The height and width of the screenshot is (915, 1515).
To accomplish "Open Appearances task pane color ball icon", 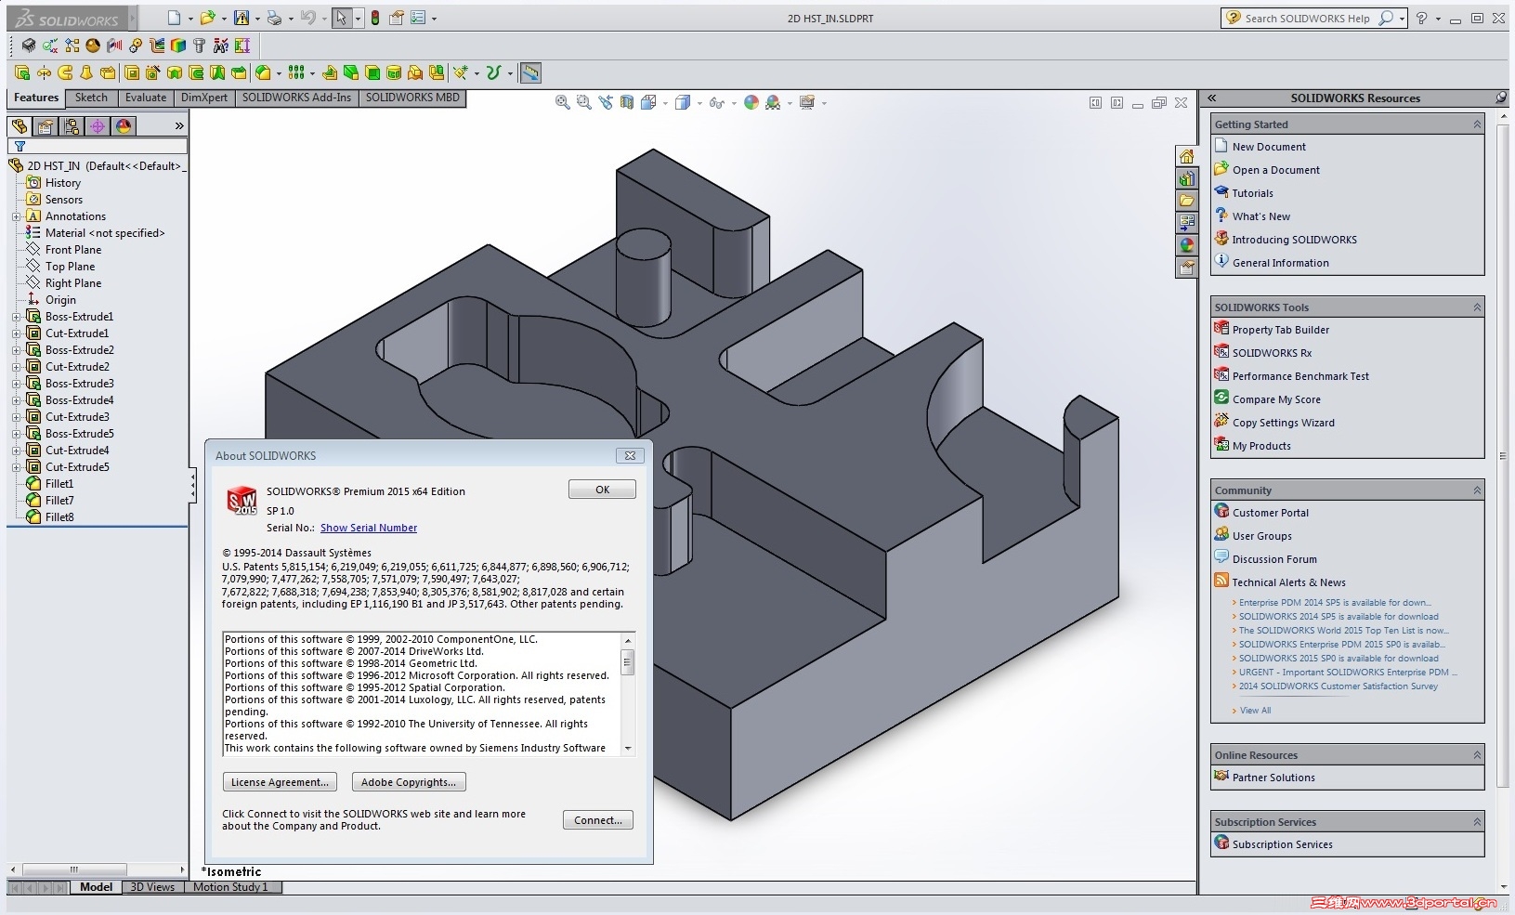I will (1186, 245).
